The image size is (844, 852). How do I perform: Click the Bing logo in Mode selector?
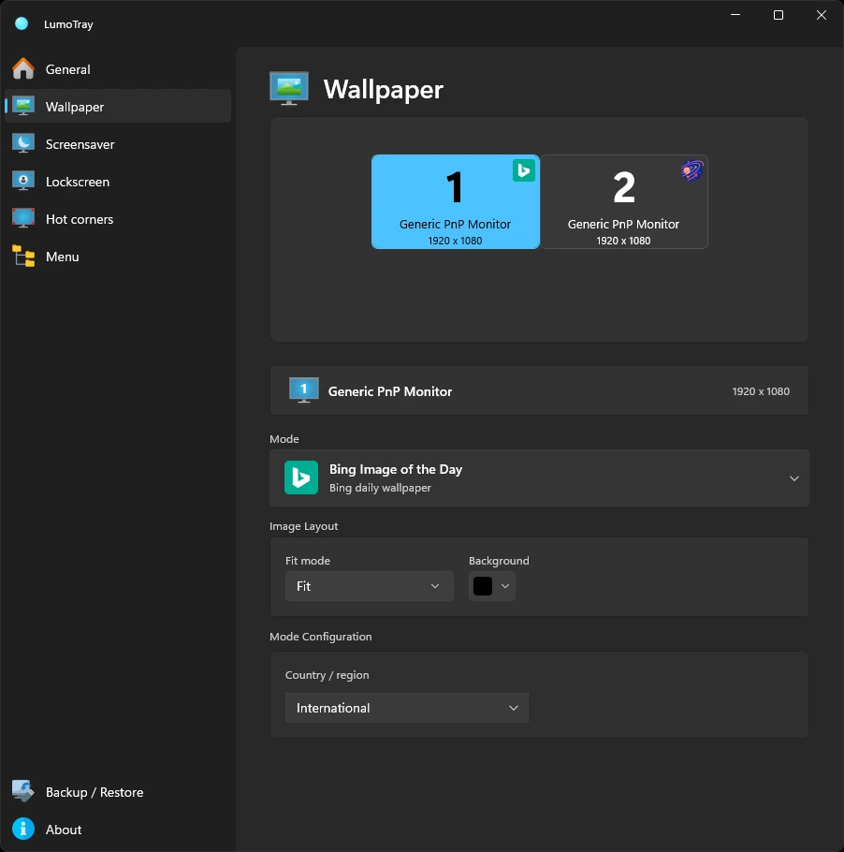pos(301,477)
